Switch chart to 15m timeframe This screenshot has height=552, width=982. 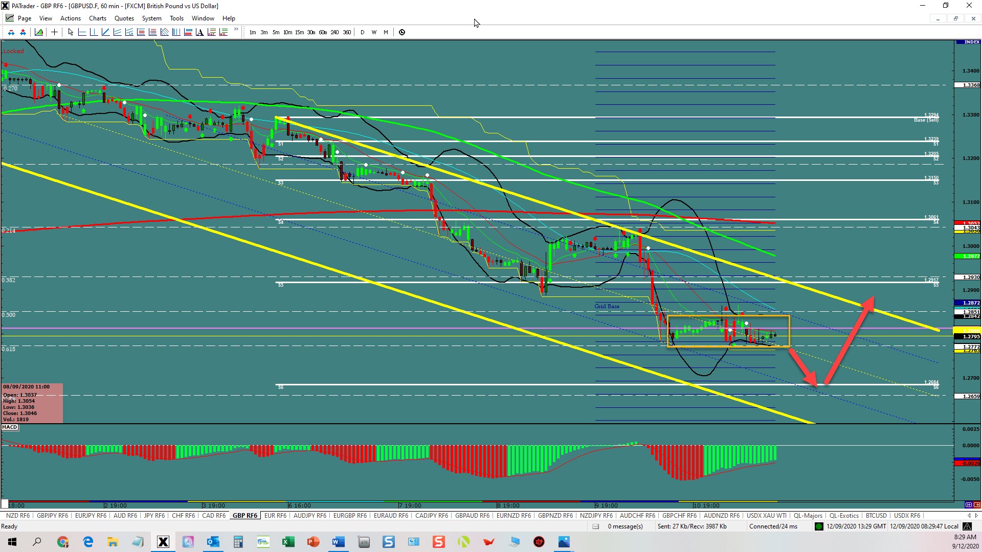299,32
